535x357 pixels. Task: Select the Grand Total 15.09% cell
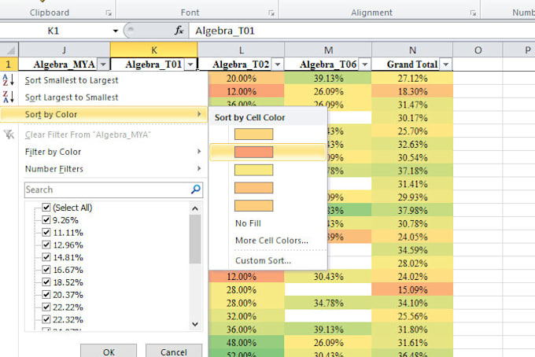412,289
